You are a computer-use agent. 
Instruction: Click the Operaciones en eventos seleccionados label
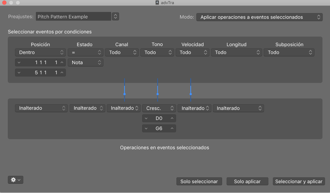pyautogui.click(x=165, y=147)
